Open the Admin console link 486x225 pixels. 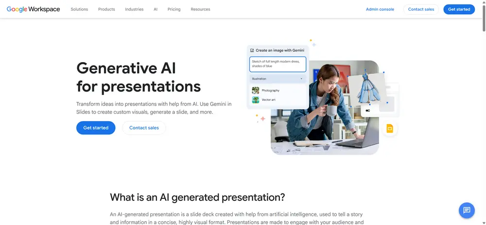pos(380,9)
